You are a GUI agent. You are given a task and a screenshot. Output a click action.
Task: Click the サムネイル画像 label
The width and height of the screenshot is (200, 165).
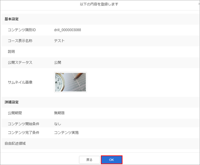(x=20, y=82)
